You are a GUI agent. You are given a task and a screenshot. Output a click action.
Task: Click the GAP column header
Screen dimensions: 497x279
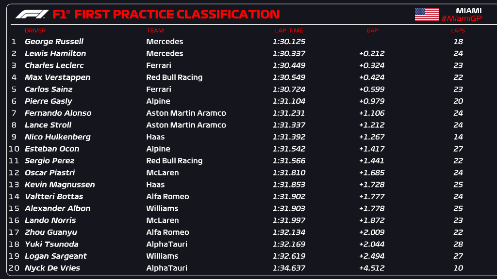372,31
